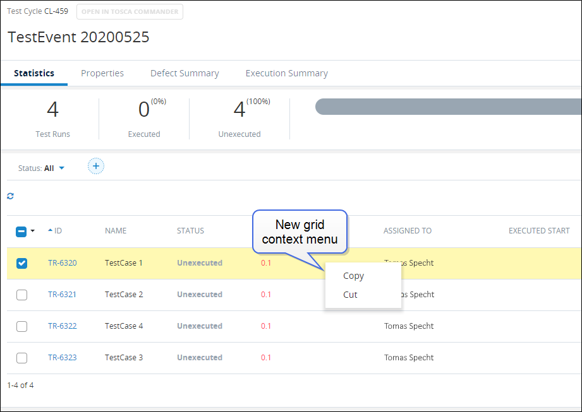Expand the select-all checkbox dropdown arrow
Image resolution: width=582 pixels, height=412 pixels.
tap(33, 232)
